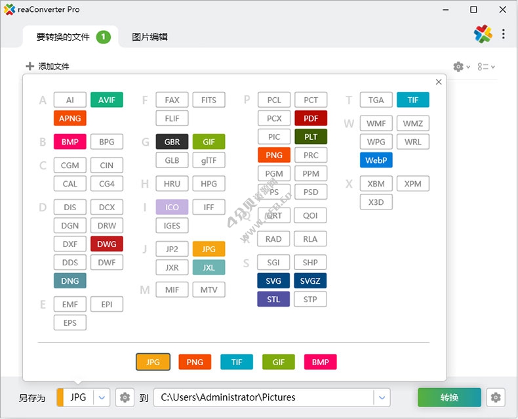Select JPG in the quick format row
The height and width of the screenshot is (419, 518).
(x=153, y=362)
